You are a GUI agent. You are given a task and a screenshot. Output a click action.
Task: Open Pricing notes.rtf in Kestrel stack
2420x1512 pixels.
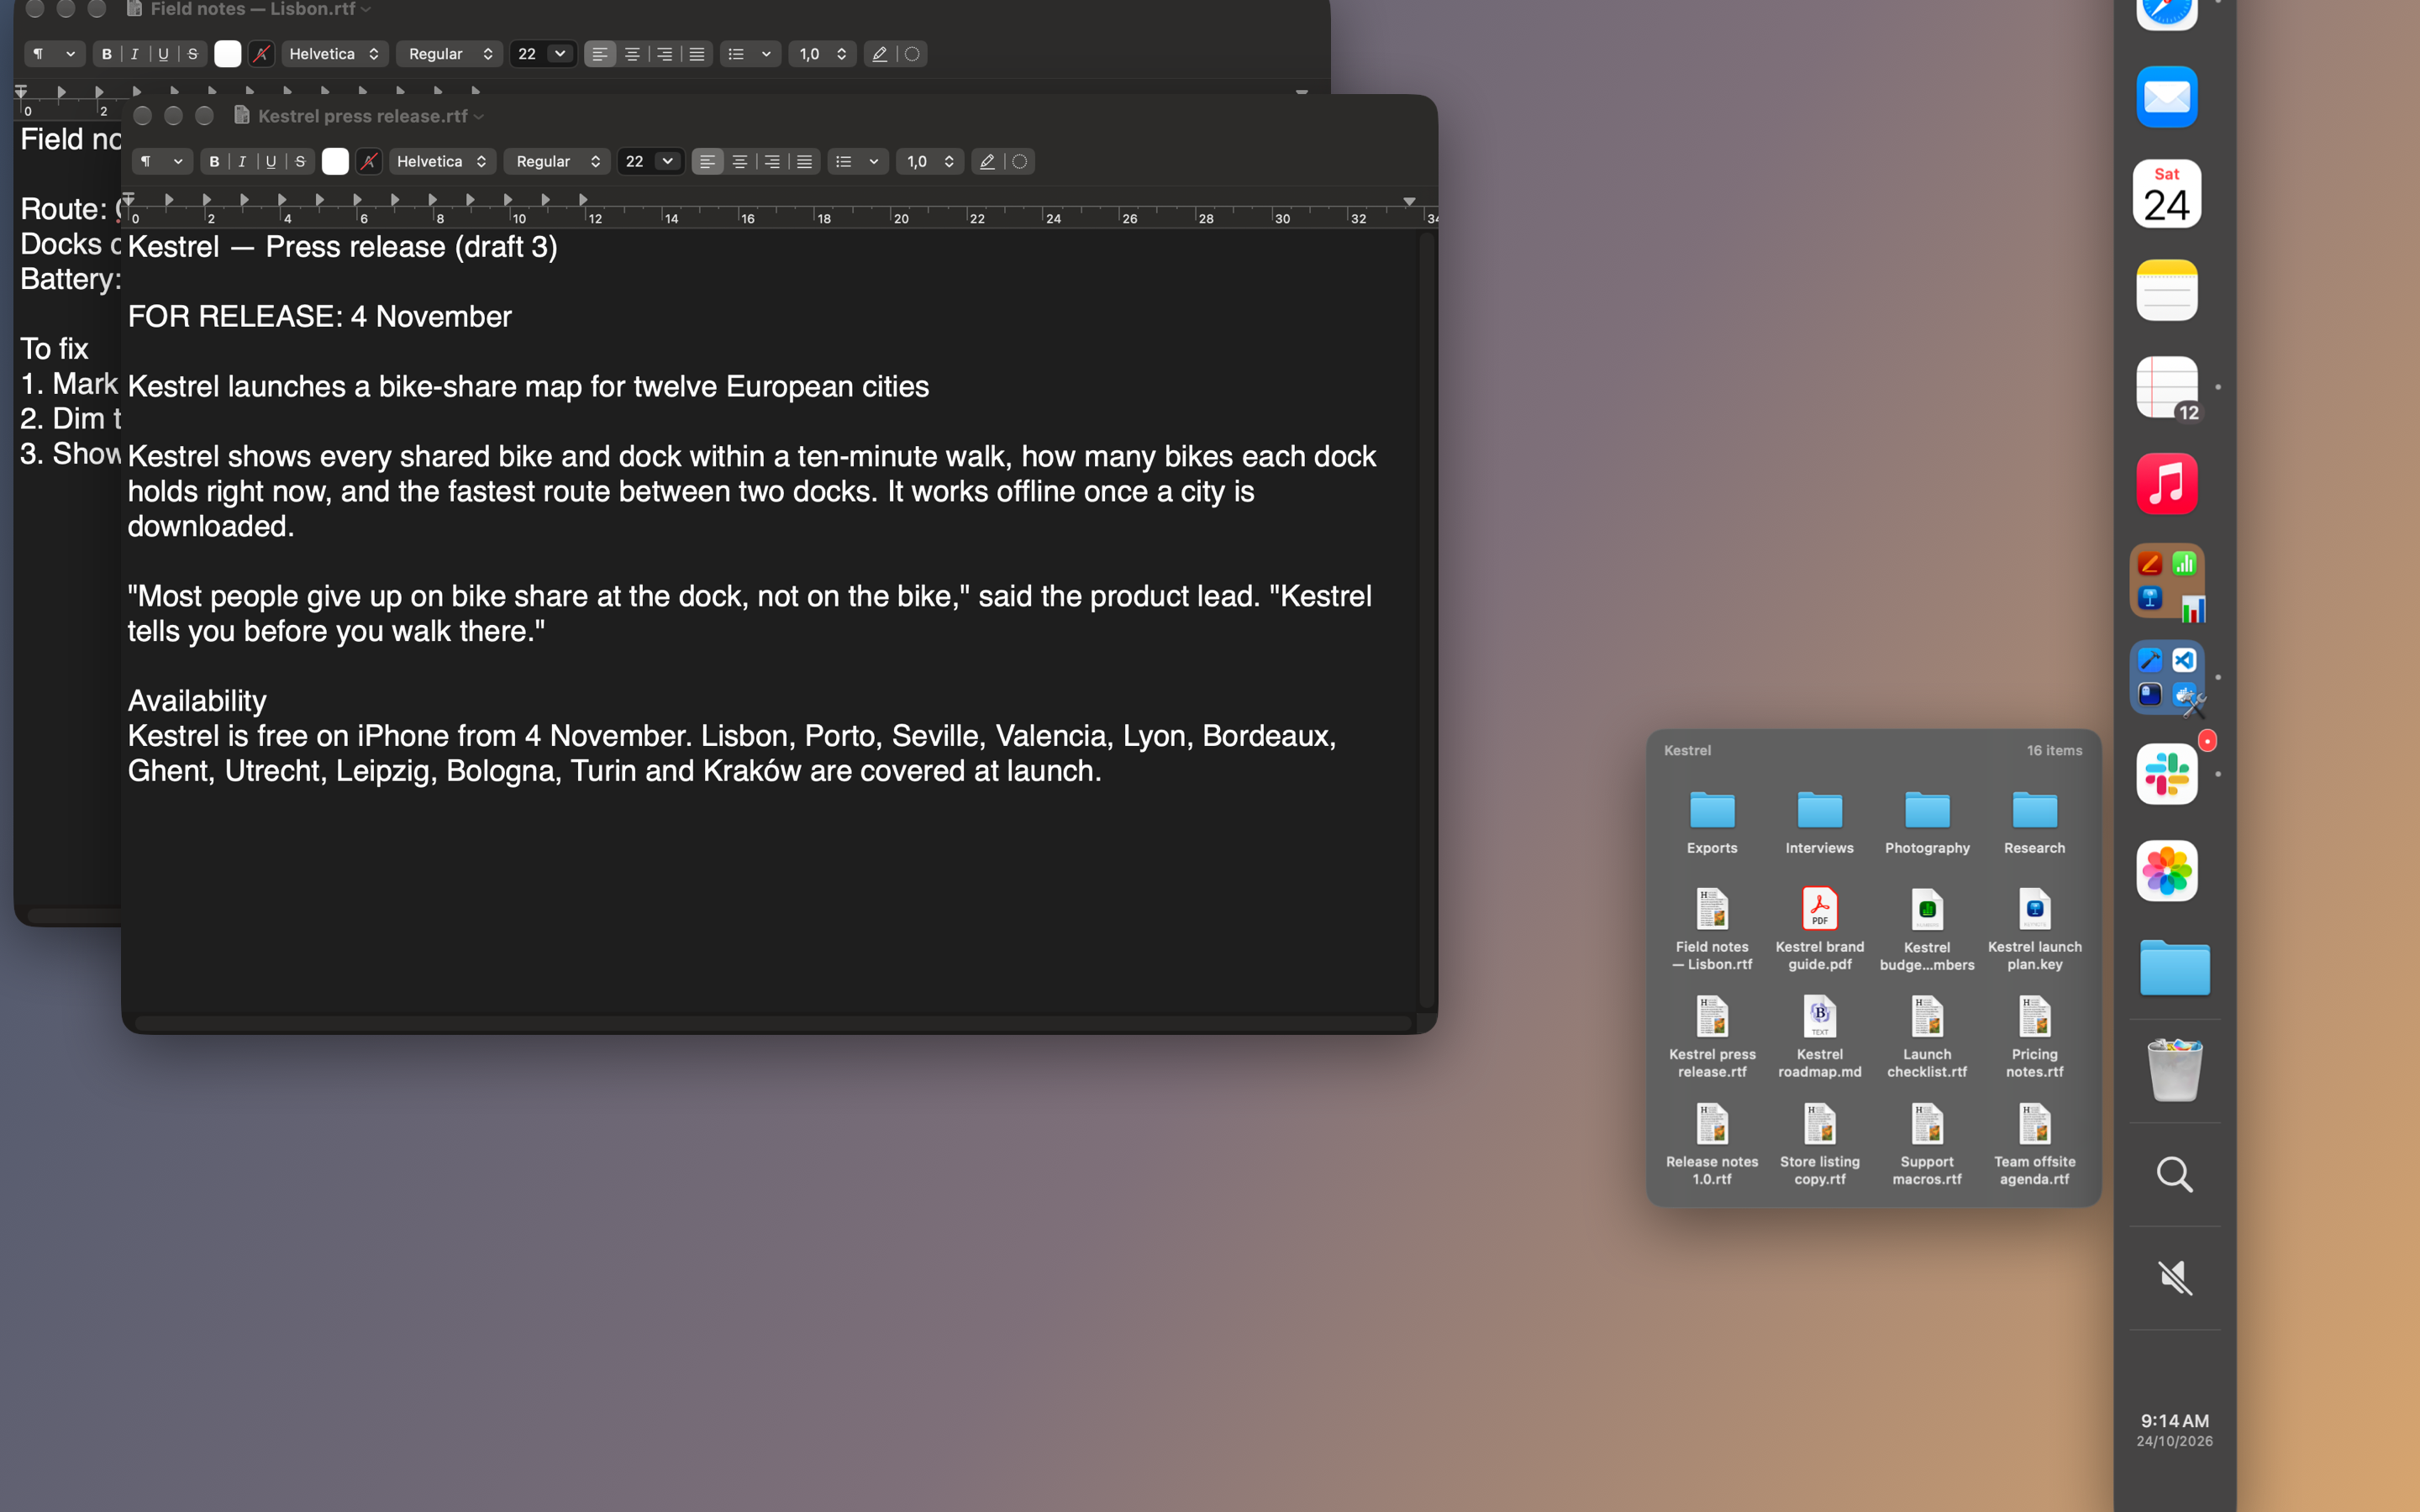coord(2034,1036)
